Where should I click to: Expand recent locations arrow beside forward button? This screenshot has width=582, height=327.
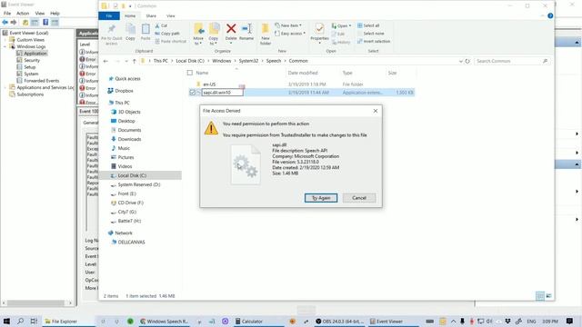click(x=126, y=61)
